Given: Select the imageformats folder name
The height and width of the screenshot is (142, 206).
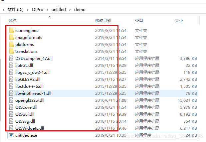Looking at the screenshot, I should (29, 37).
